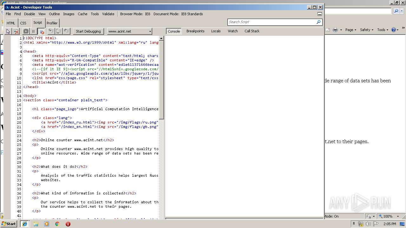This screenshot has height=228, width=406.
Task: Click the IE search magnifier button
Action: (x=396, y=11)
